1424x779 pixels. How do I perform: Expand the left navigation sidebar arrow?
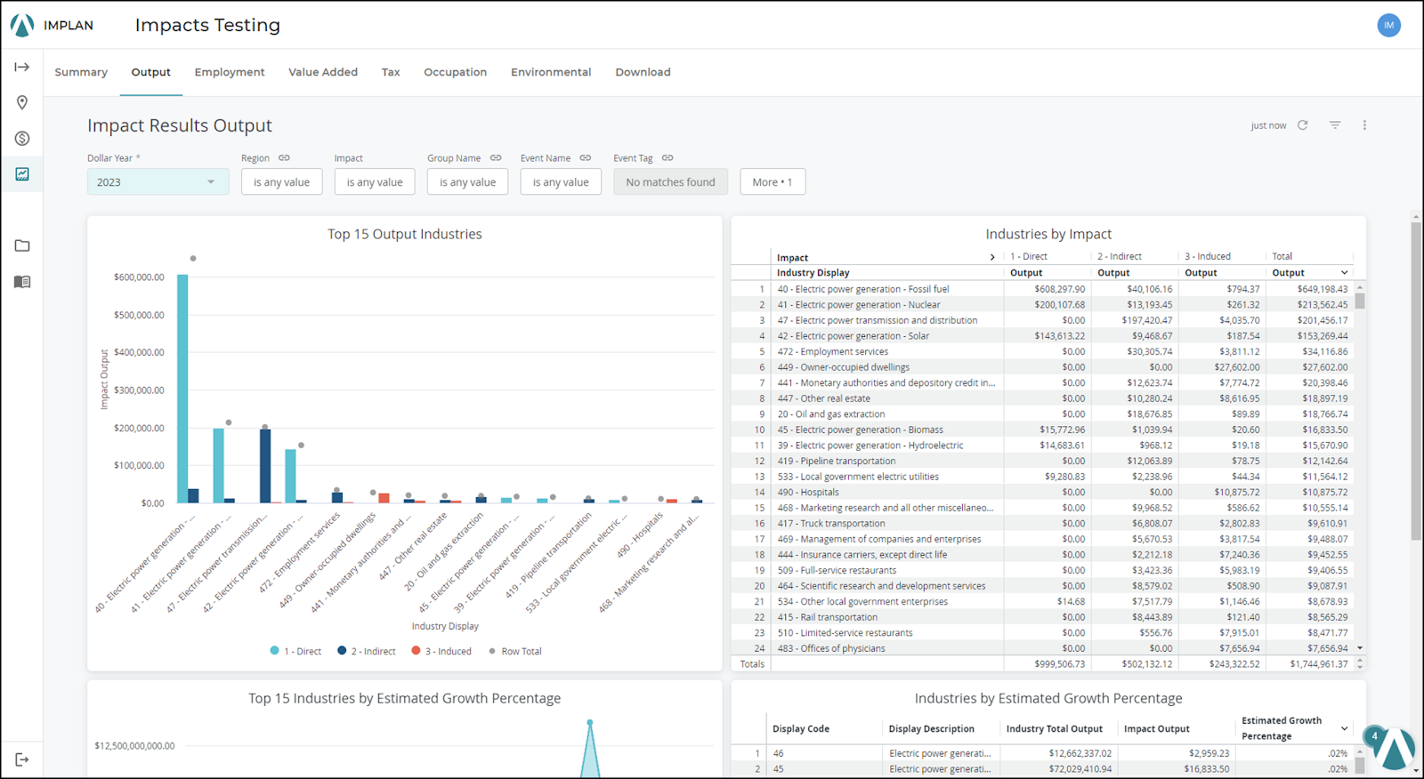click(x=22, y=67)
